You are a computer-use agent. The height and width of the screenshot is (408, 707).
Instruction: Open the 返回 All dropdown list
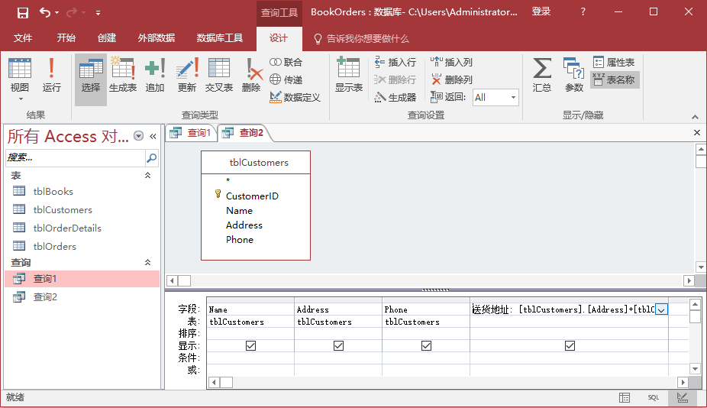513,97
